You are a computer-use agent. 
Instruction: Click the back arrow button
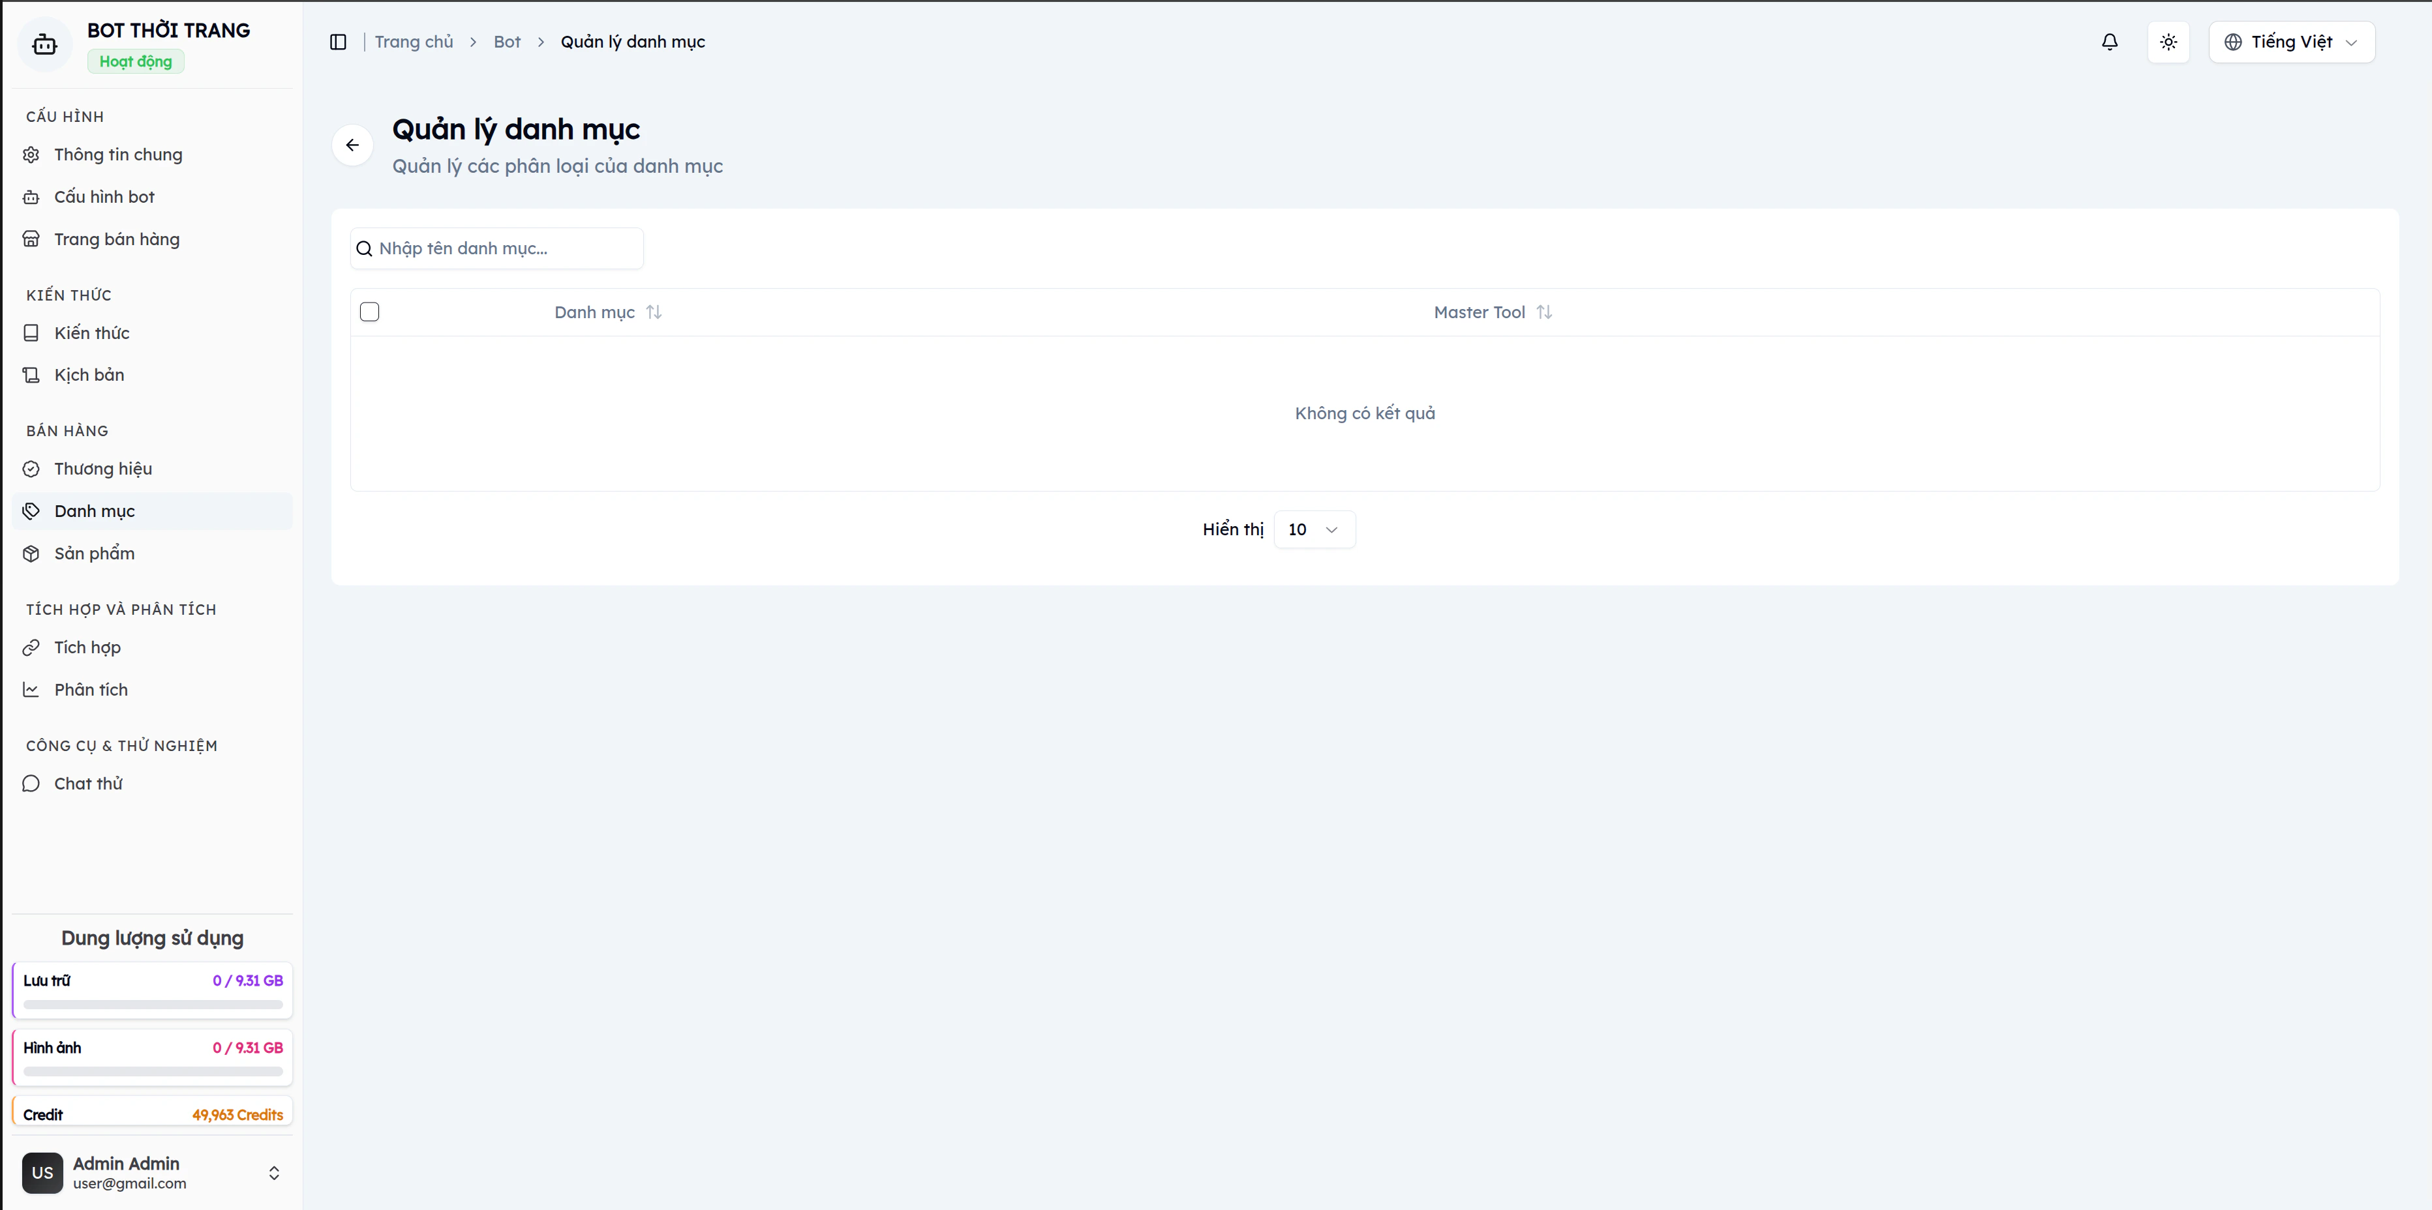(x=352, y=145)
